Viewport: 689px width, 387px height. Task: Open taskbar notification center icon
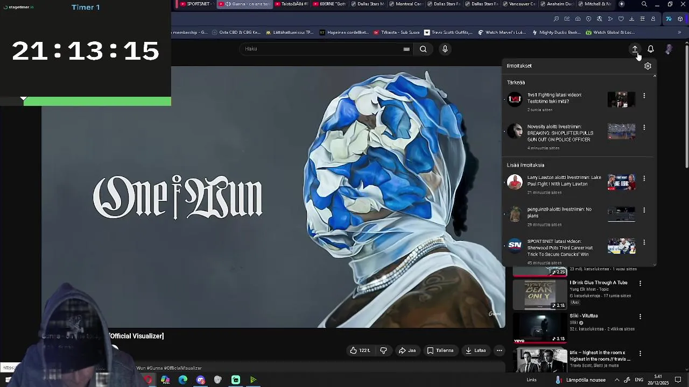point(678,380)
